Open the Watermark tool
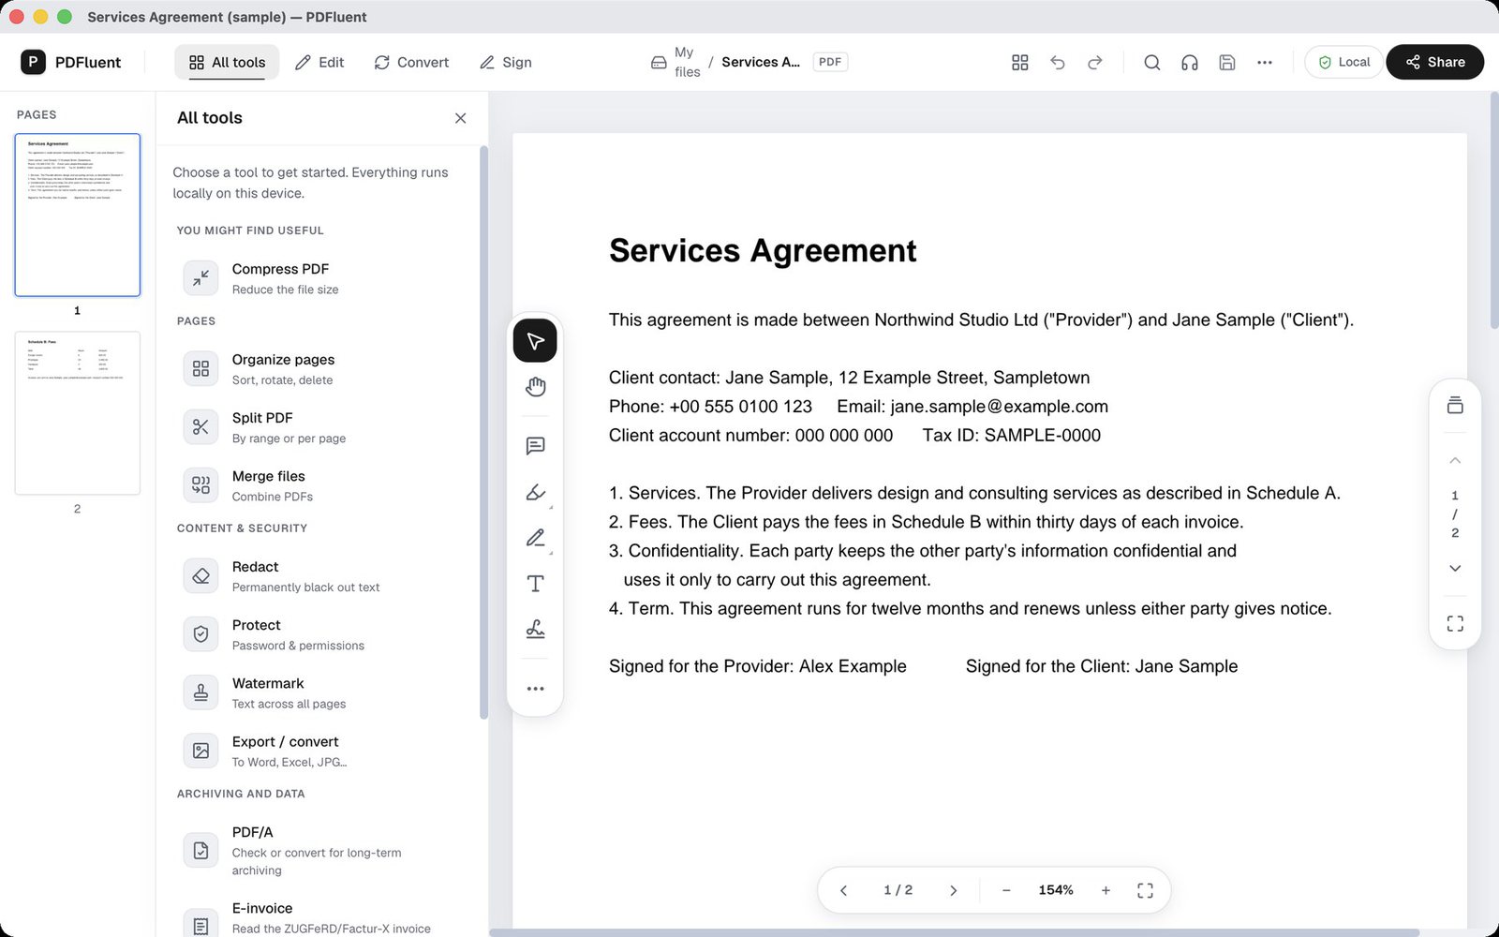Image resolution: width=1499 pixels, height=937 pixels. 323,692
